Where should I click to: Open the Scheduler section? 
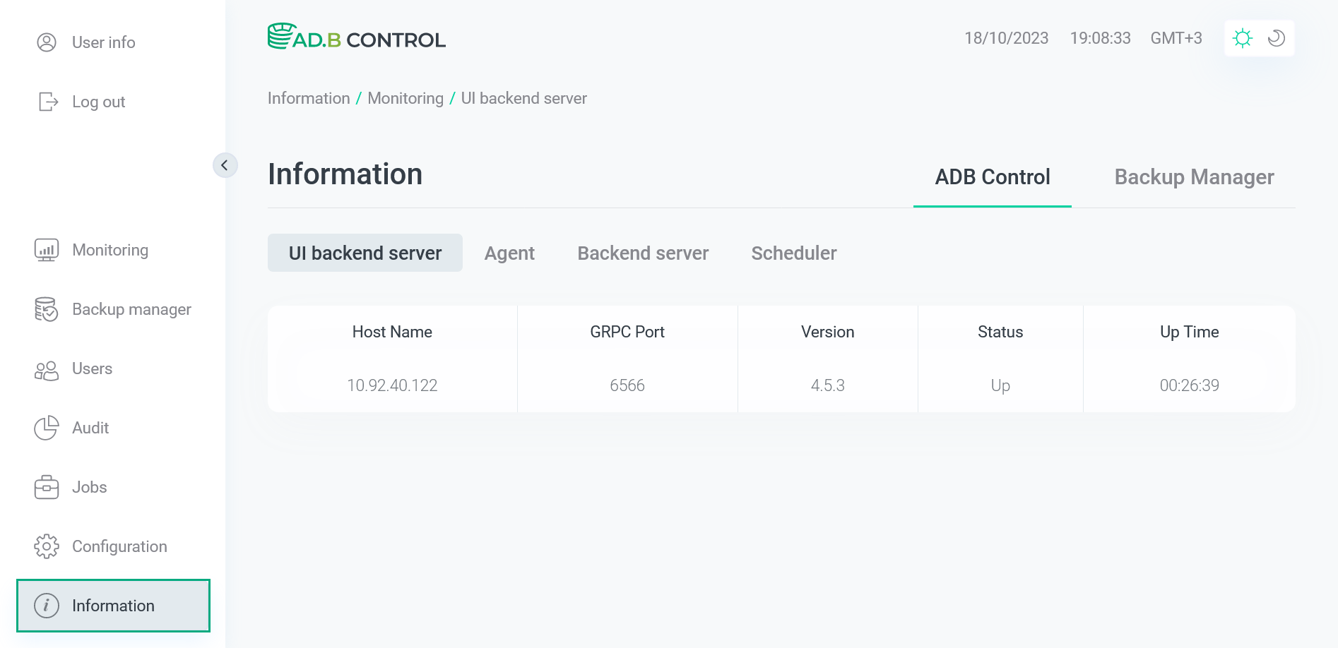[794, 253]
